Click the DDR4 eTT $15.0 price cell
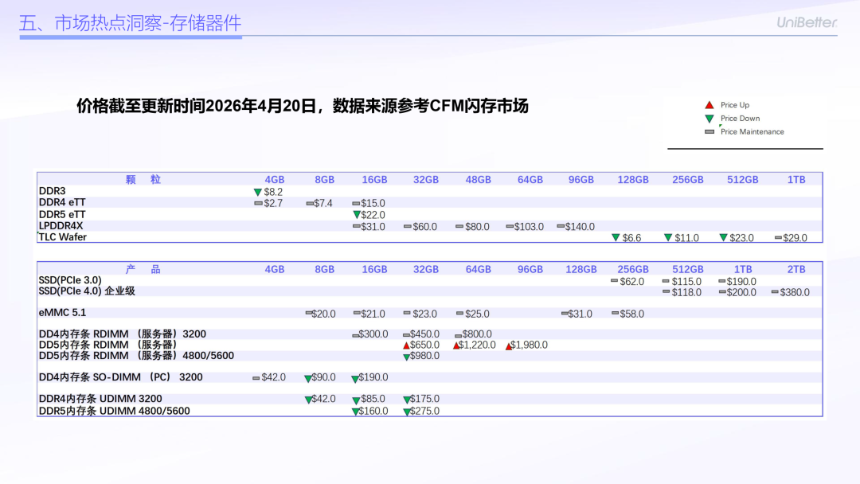This screenshot has height=484, width=860. pyautogui.click(x=373, y=203)
